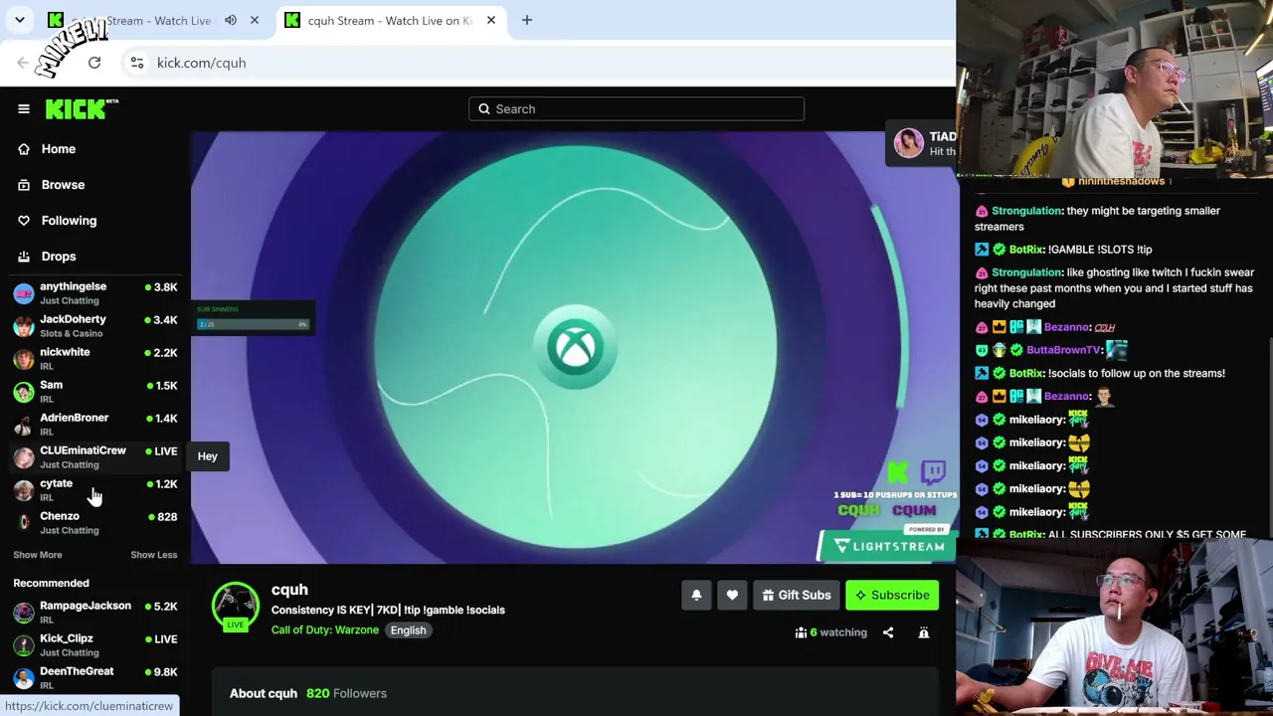Click the cquh stream video player
The height and width of the screenshot is (716, 1273).
(x=574, y=347)
